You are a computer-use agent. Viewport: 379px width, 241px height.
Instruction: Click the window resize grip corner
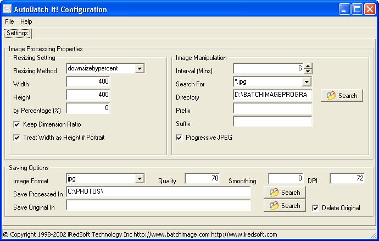click(x=373, y=234)
